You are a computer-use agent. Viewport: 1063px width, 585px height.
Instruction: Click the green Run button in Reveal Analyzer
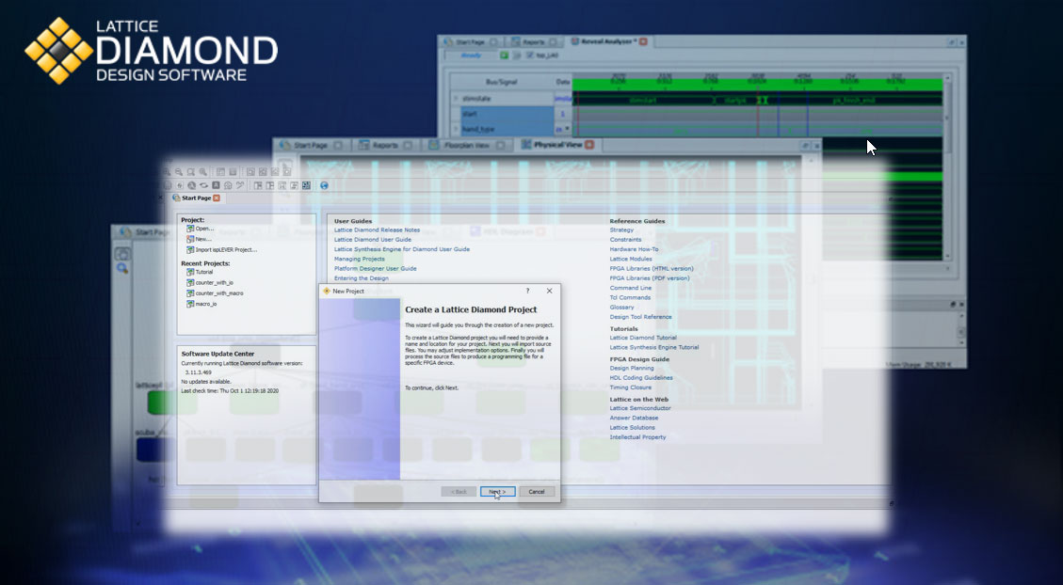tap(505, 55)
